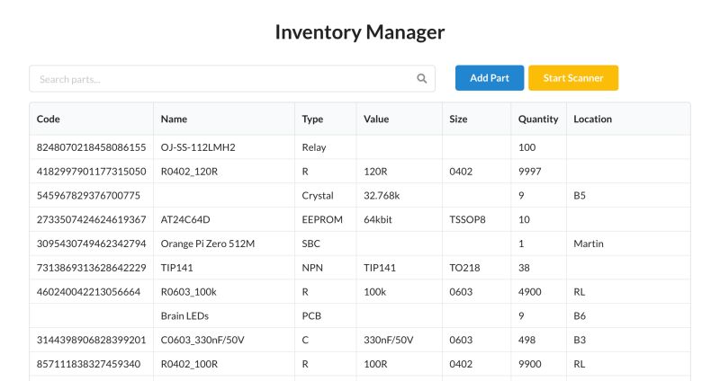Click the search magnifier icon

point(421,78)
